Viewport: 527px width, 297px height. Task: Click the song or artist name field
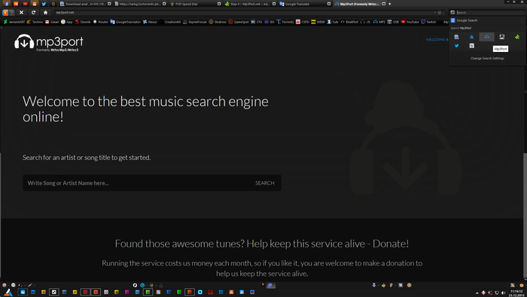pos(136,183)
